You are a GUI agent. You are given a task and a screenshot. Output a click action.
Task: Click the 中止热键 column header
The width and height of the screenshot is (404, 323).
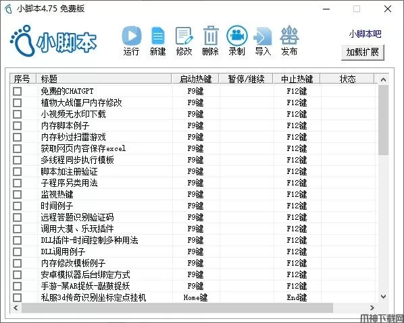click(x=297, y=79)
